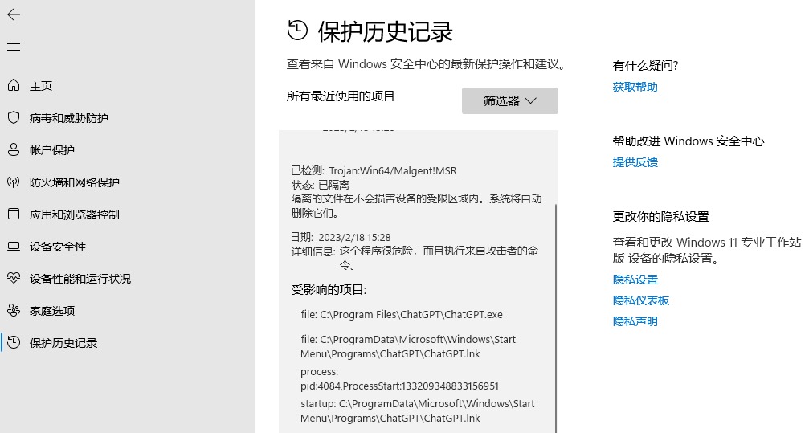Go back with the left arrow icon

coord(14,14)
